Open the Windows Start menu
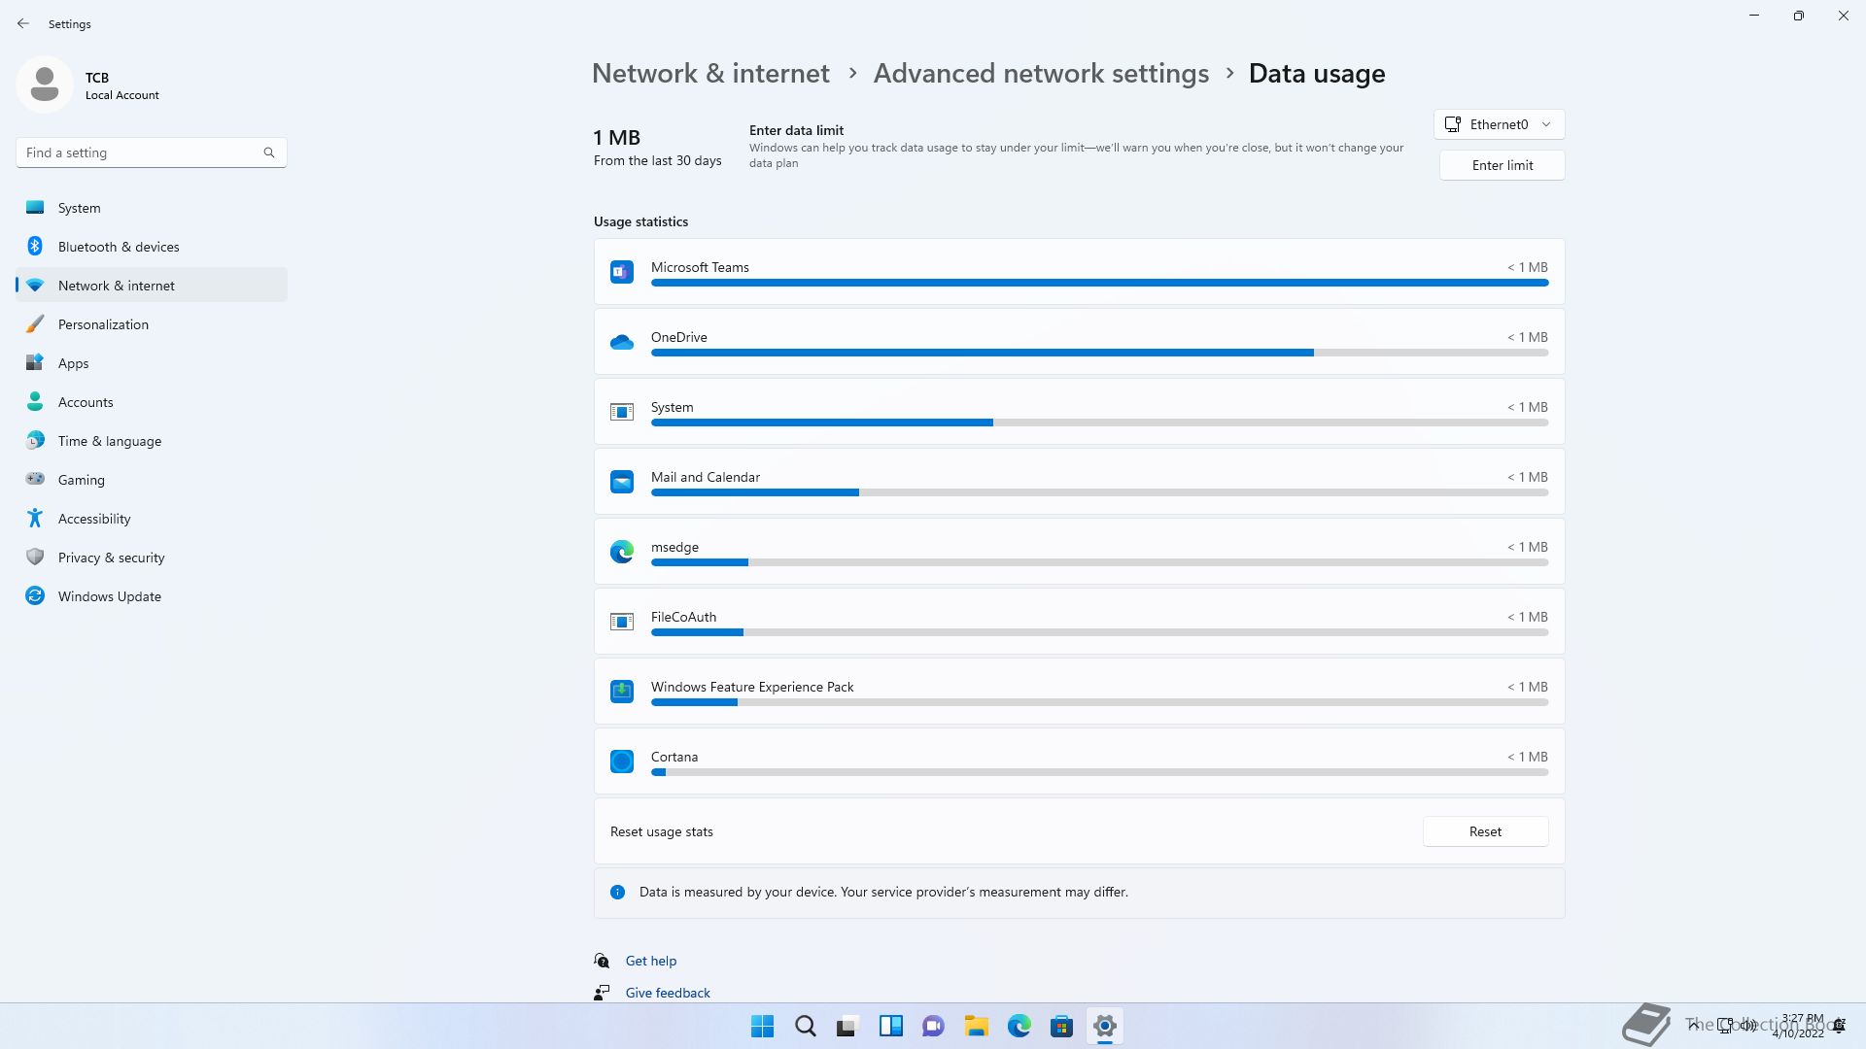 (x=763, y=1026)
